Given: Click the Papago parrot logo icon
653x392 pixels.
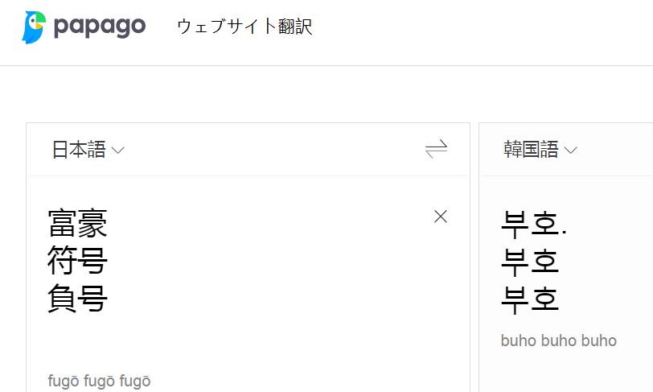Looking at the screenshot, I should pos(35,27).
